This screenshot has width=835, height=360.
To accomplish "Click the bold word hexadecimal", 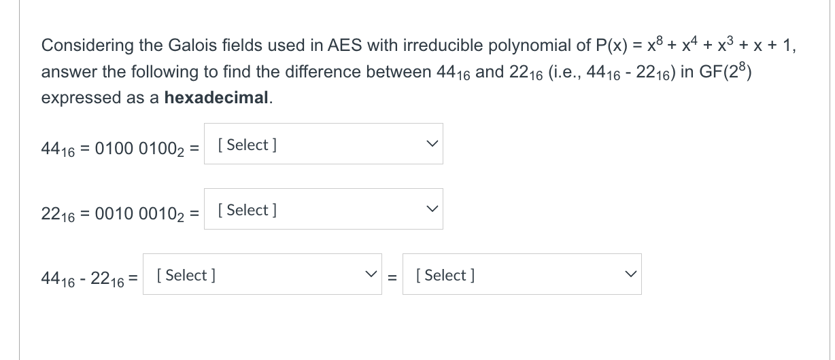I will point(217,97).
